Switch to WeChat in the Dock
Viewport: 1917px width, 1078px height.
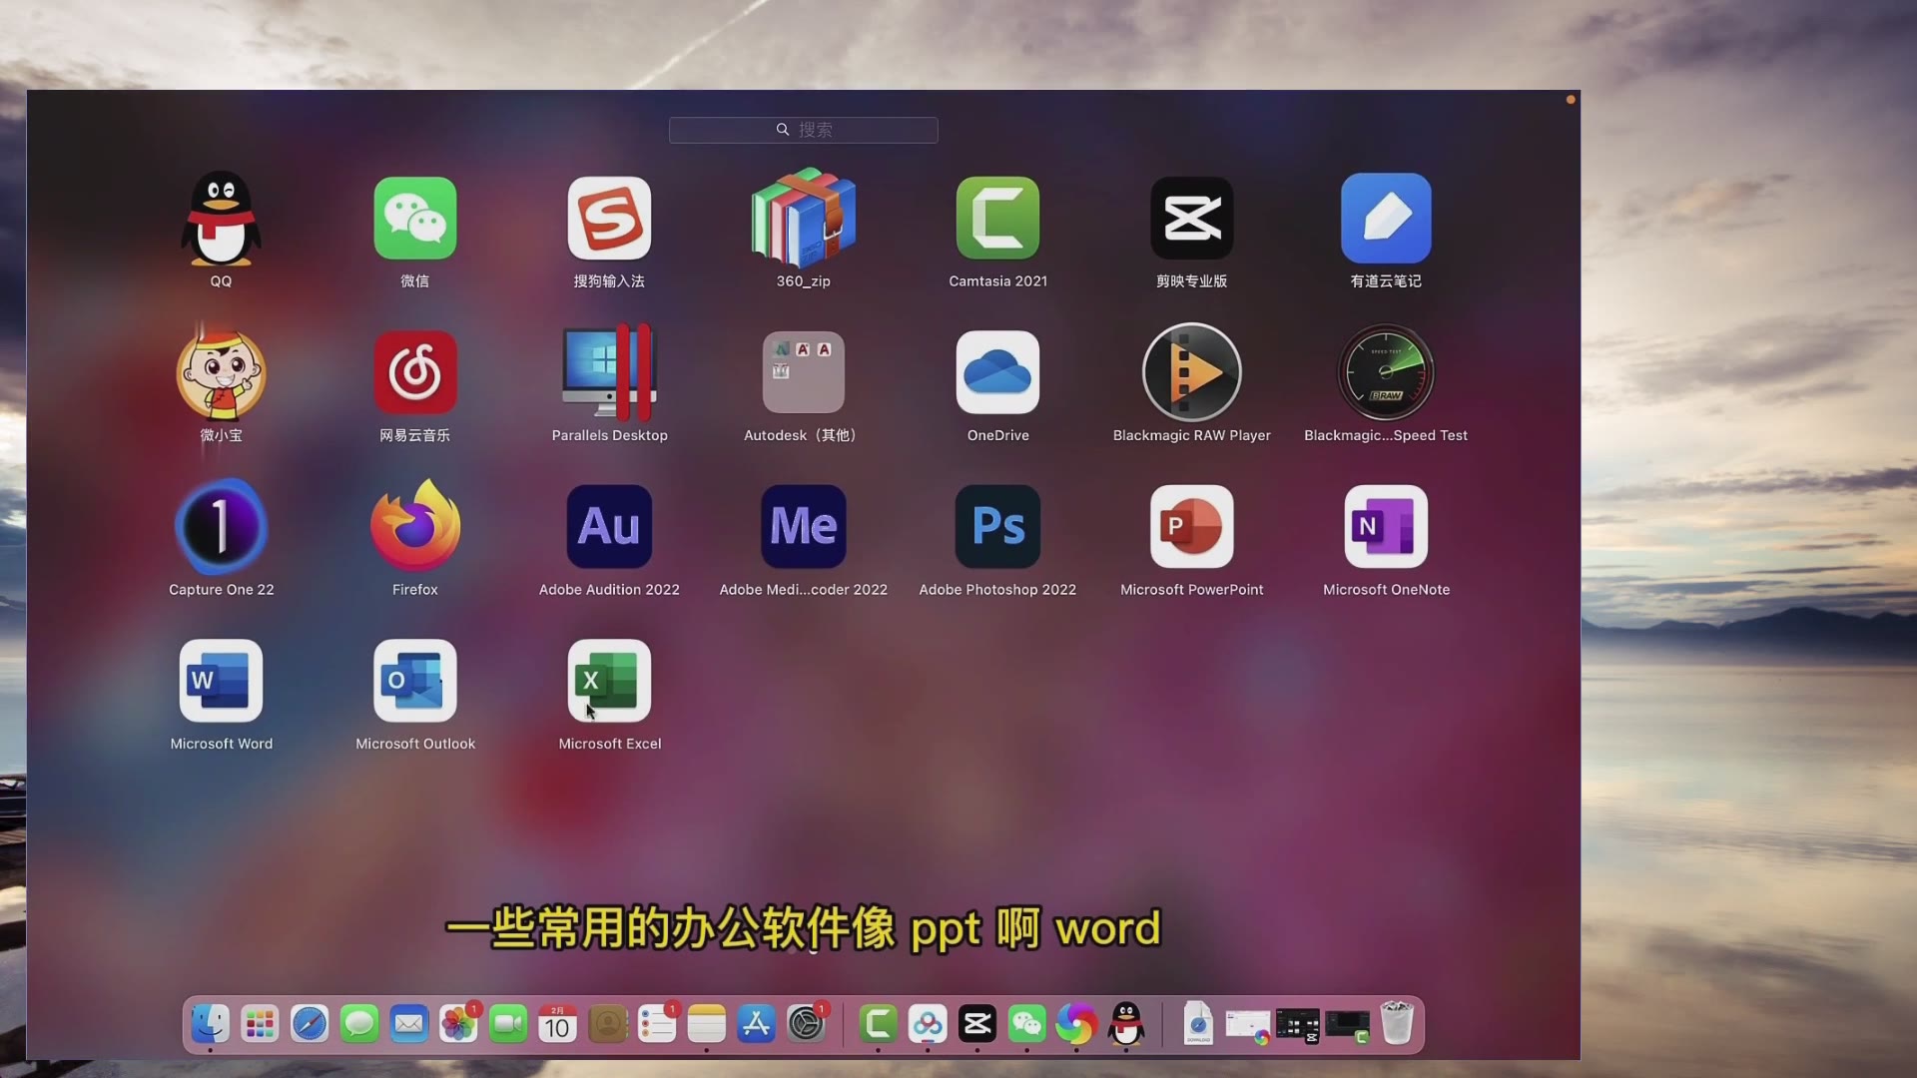click(x=1027, y=1024)
